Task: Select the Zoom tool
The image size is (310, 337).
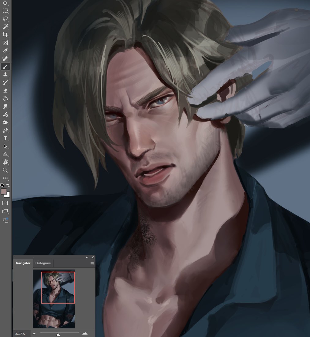Action: click(x=5, y=170)
